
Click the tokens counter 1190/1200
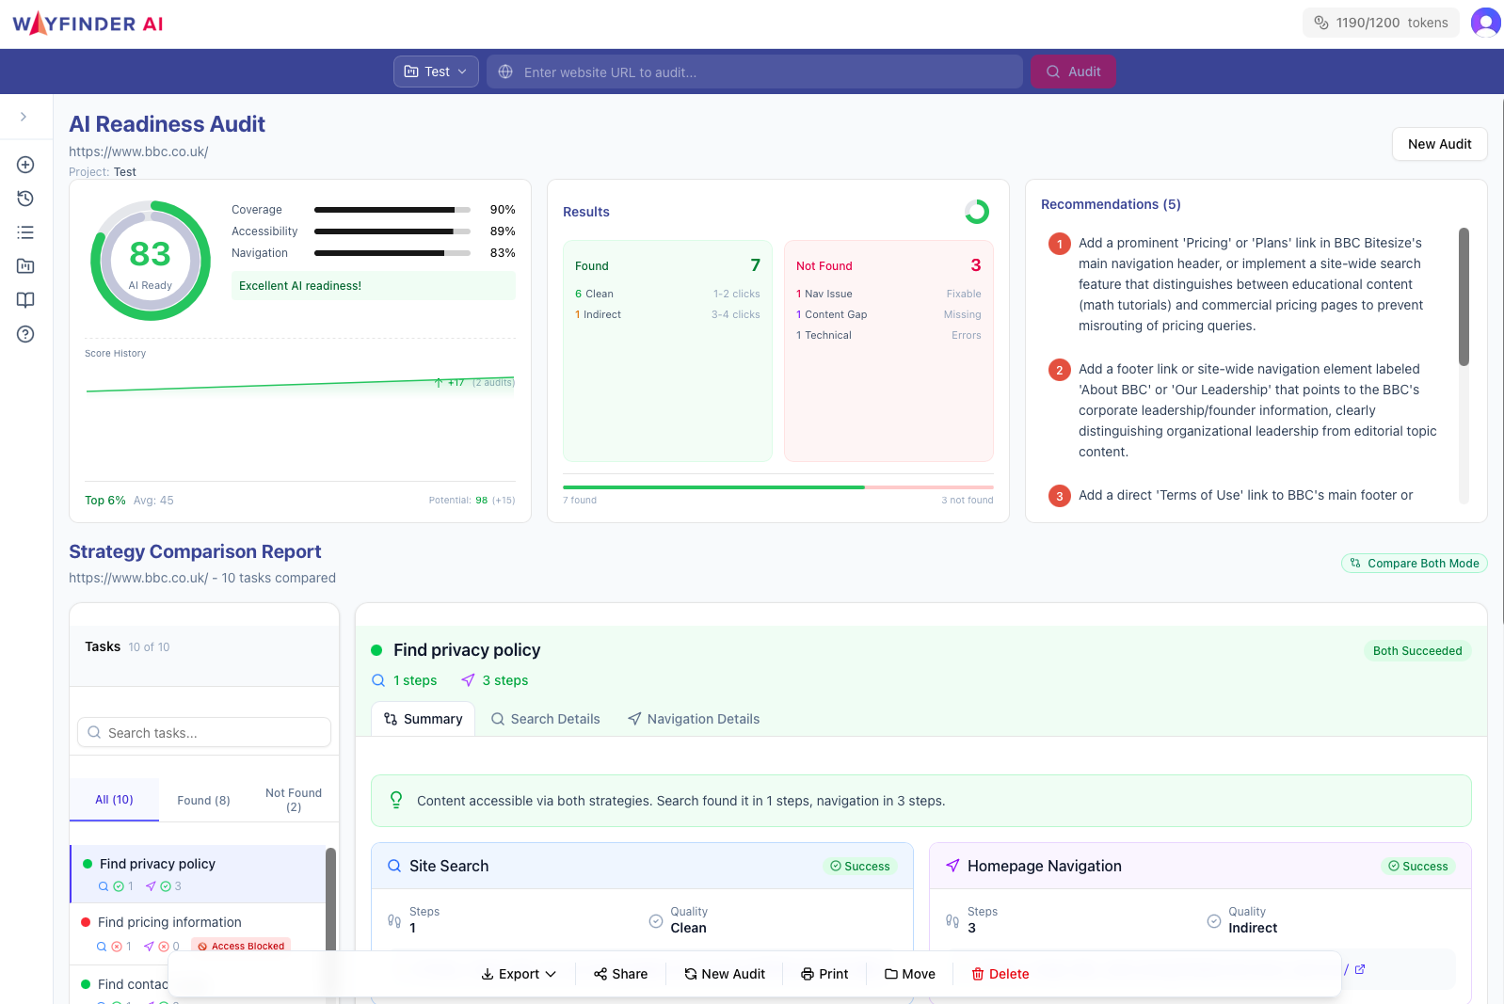[x=1381, y=23]
